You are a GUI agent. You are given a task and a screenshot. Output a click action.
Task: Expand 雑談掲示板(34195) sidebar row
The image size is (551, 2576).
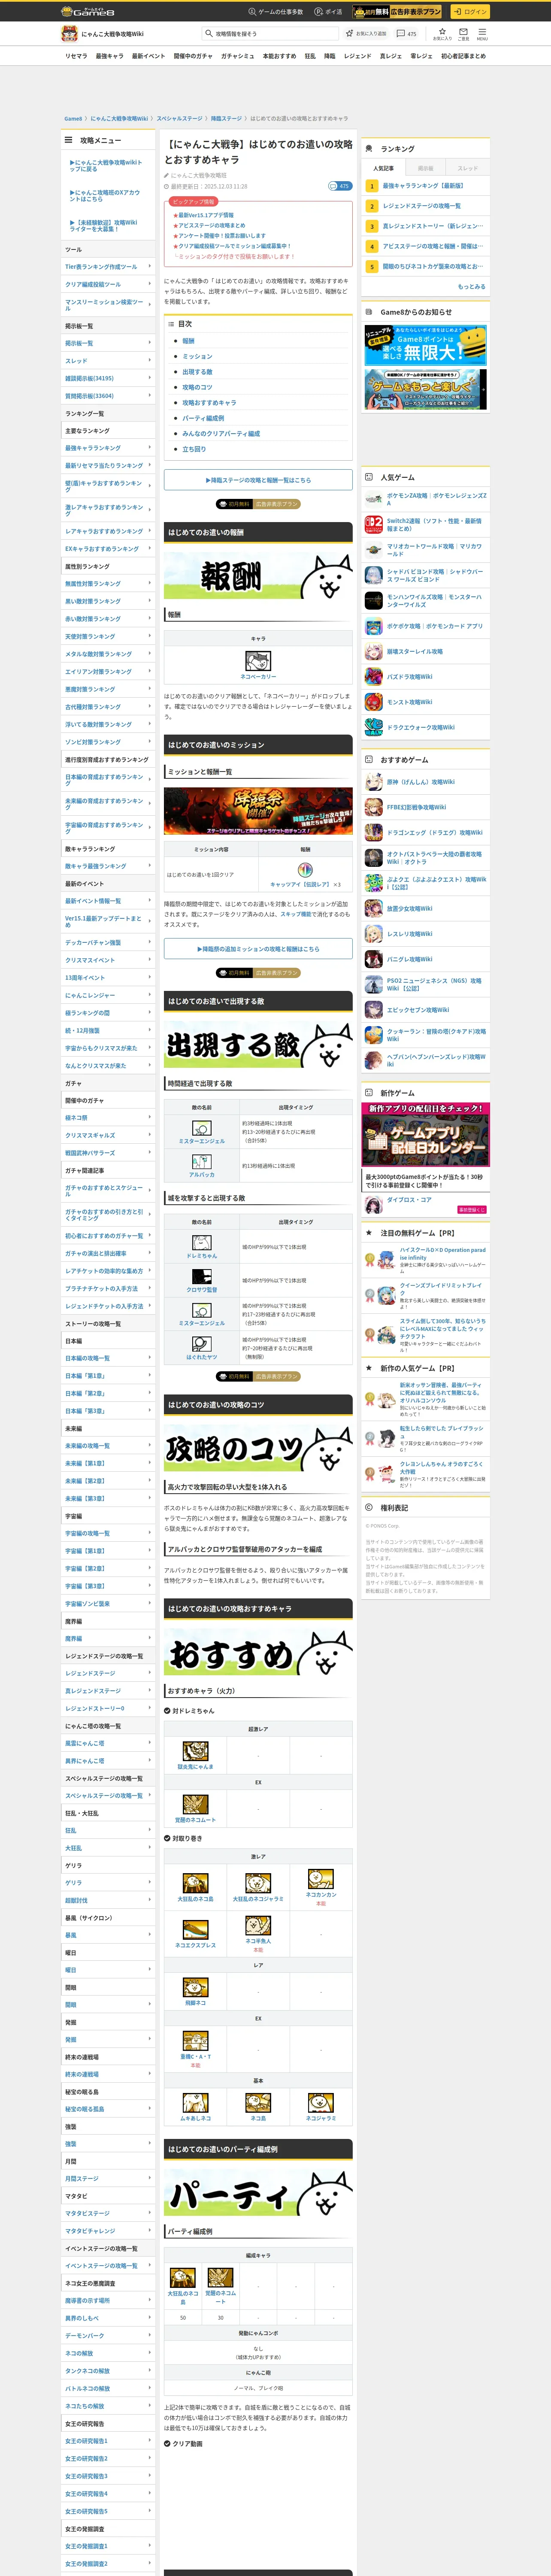[108, 378]
